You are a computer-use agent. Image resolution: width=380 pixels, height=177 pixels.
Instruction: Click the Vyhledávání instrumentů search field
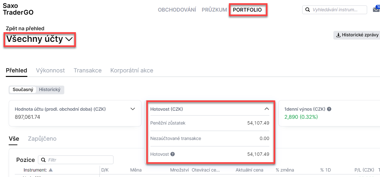coord(334,10)
